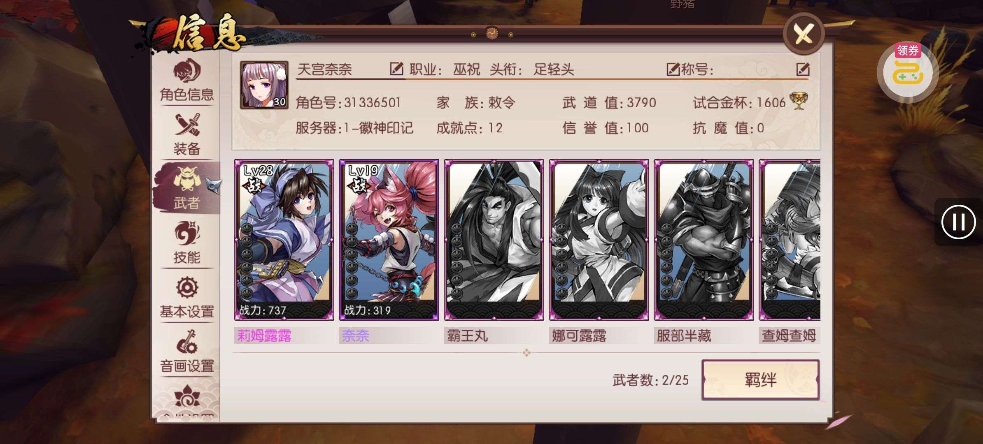Edit the character name 天宫奈奈
The height and width of the screenshot is (444, 983).
click(x=396, y=69)
